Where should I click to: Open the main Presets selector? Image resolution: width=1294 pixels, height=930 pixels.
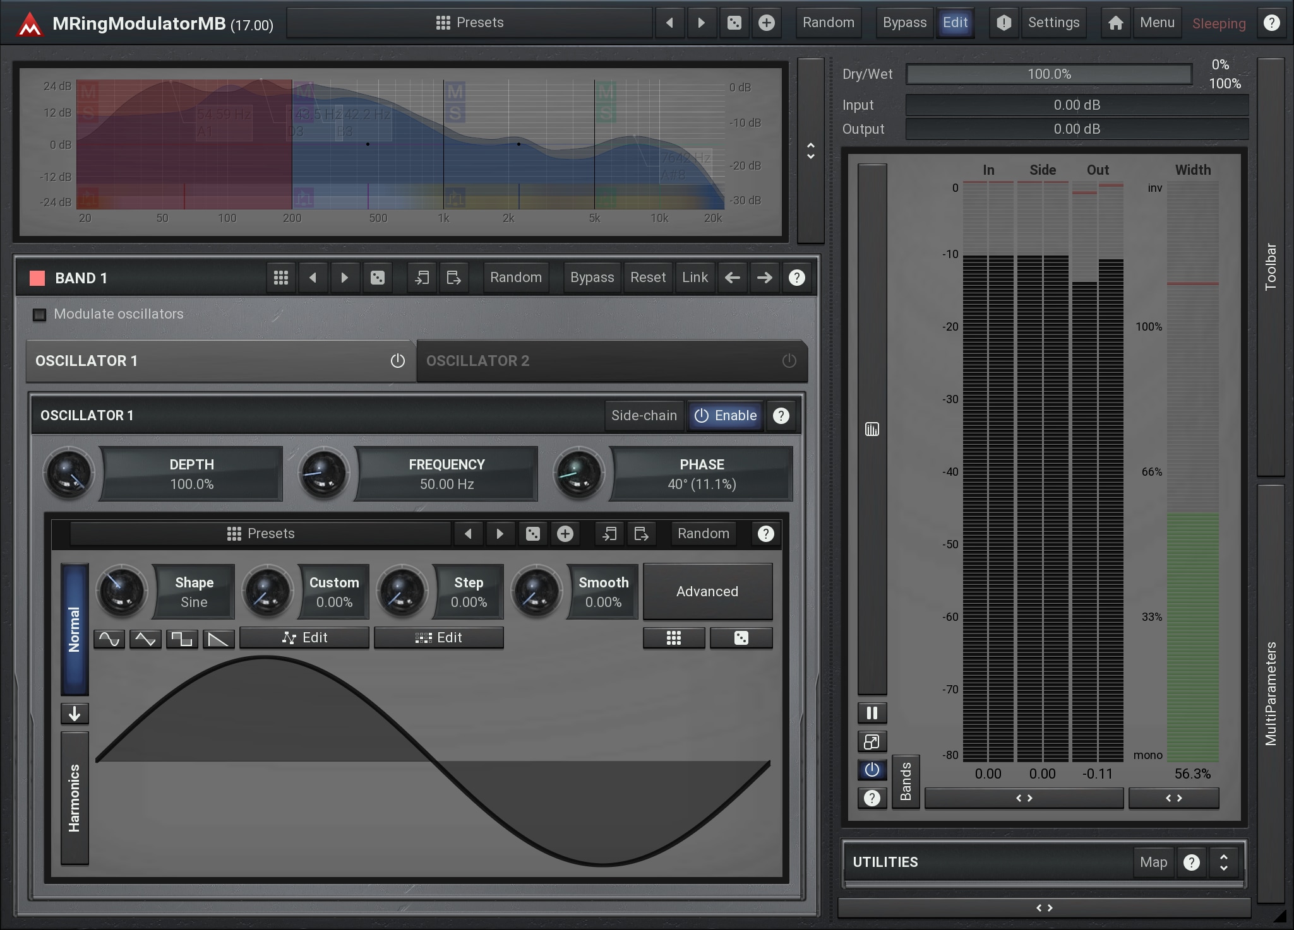[470, 23]
